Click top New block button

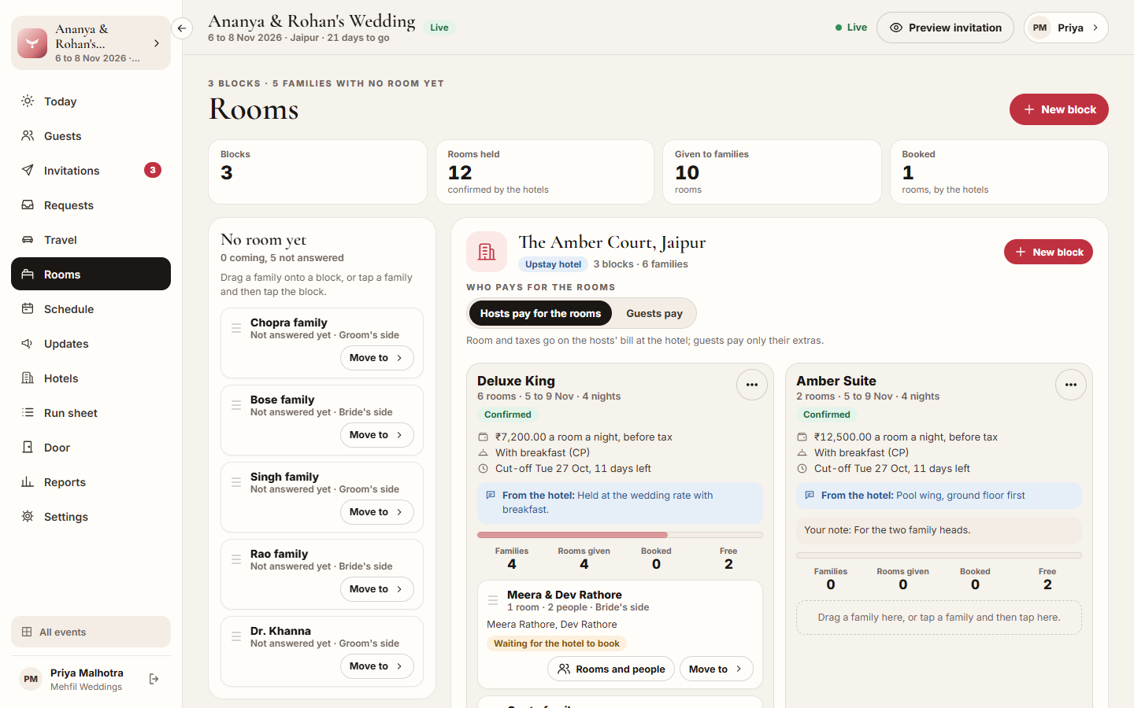[1059, 109]
